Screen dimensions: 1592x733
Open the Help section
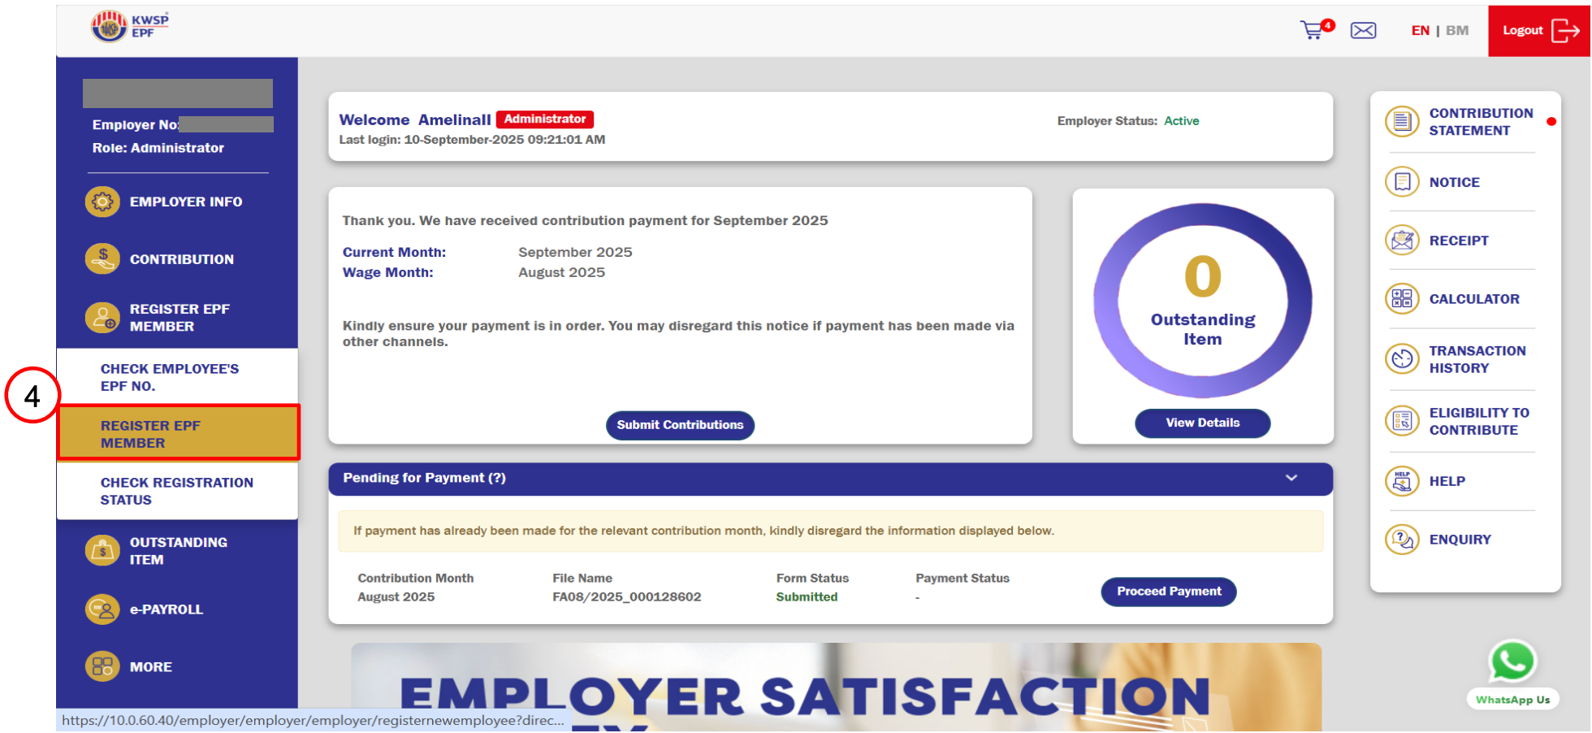pos(1447,481)
